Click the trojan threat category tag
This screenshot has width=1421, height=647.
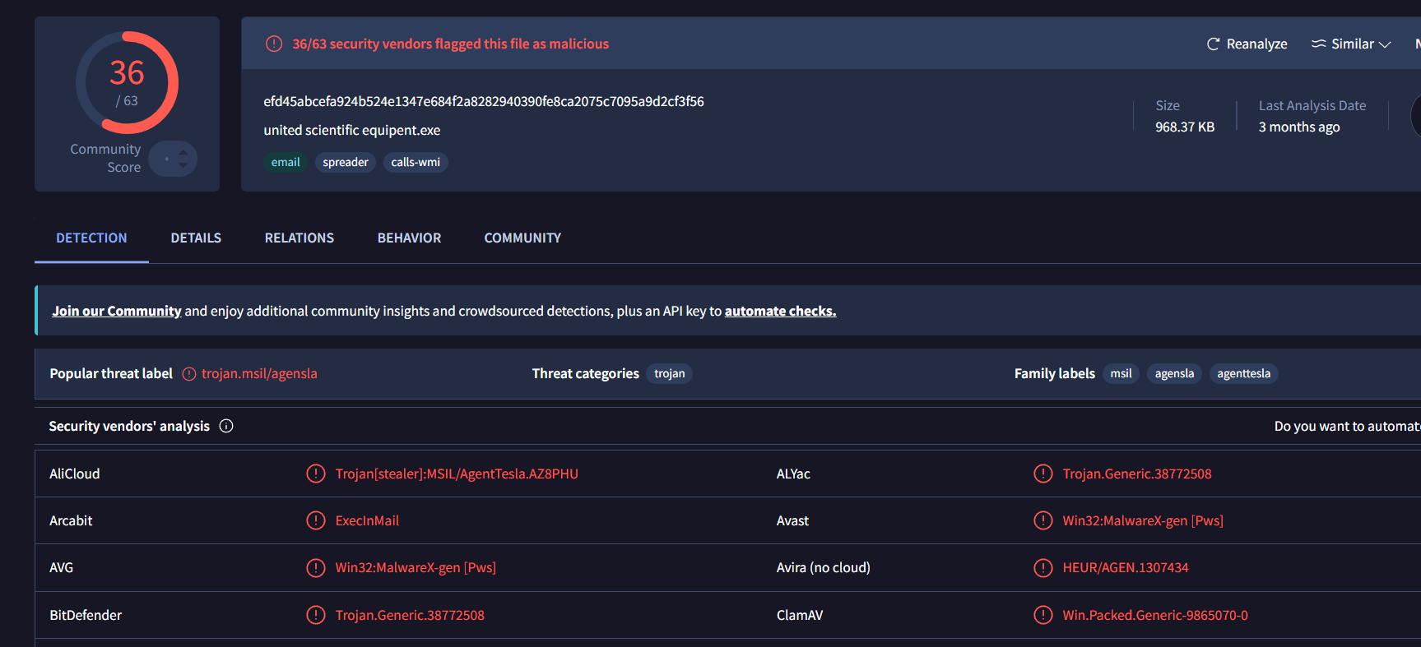pyautogui.click(x=669, y=373)
